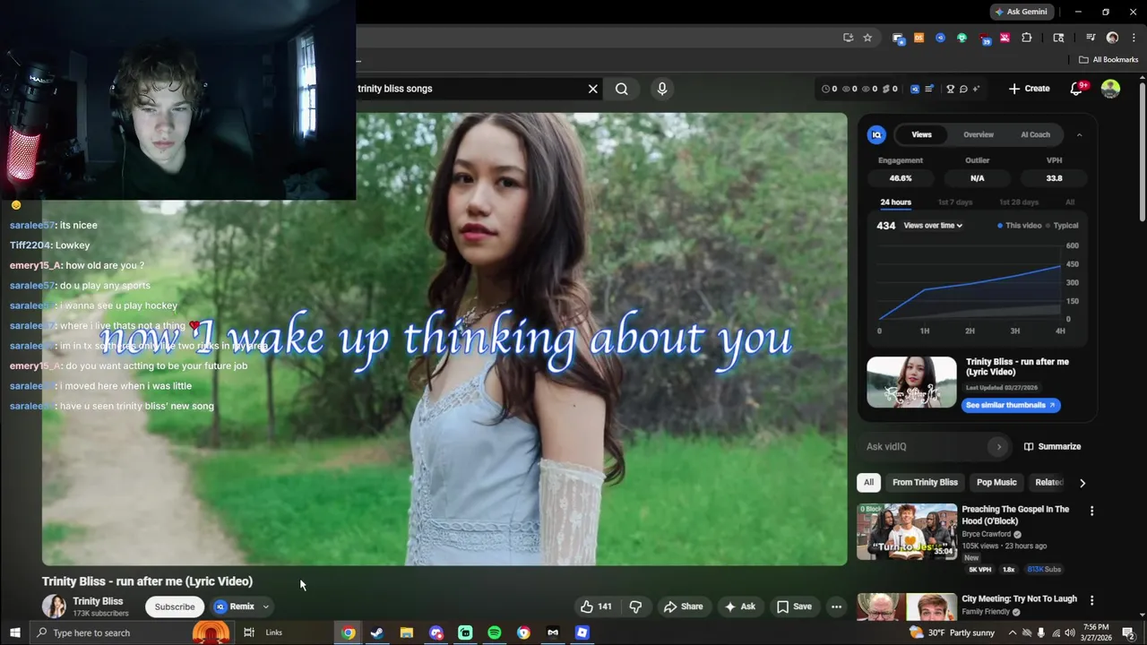Select the 24 hours range tab
The image size is (1147, 645).
point(895,202)
